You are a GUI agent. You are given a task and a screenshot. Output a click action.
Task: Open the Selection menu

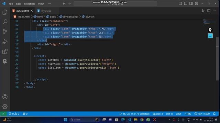click(x=29, y=4)
